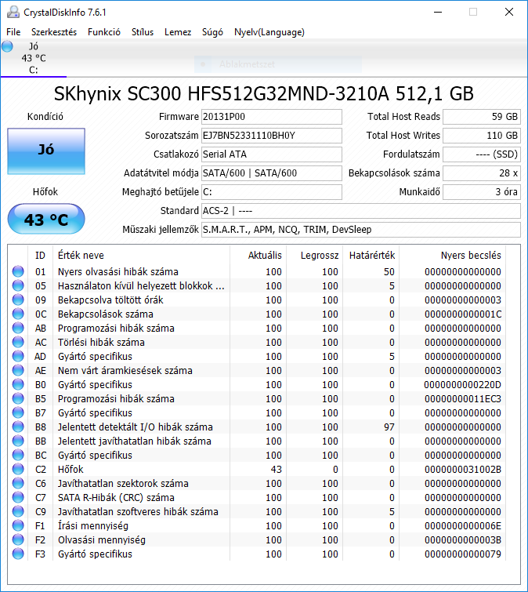Click status icon for row C7 SATA R-Hibák
The height and width of the screenshot is (592, 528).
tap(18, 498)
